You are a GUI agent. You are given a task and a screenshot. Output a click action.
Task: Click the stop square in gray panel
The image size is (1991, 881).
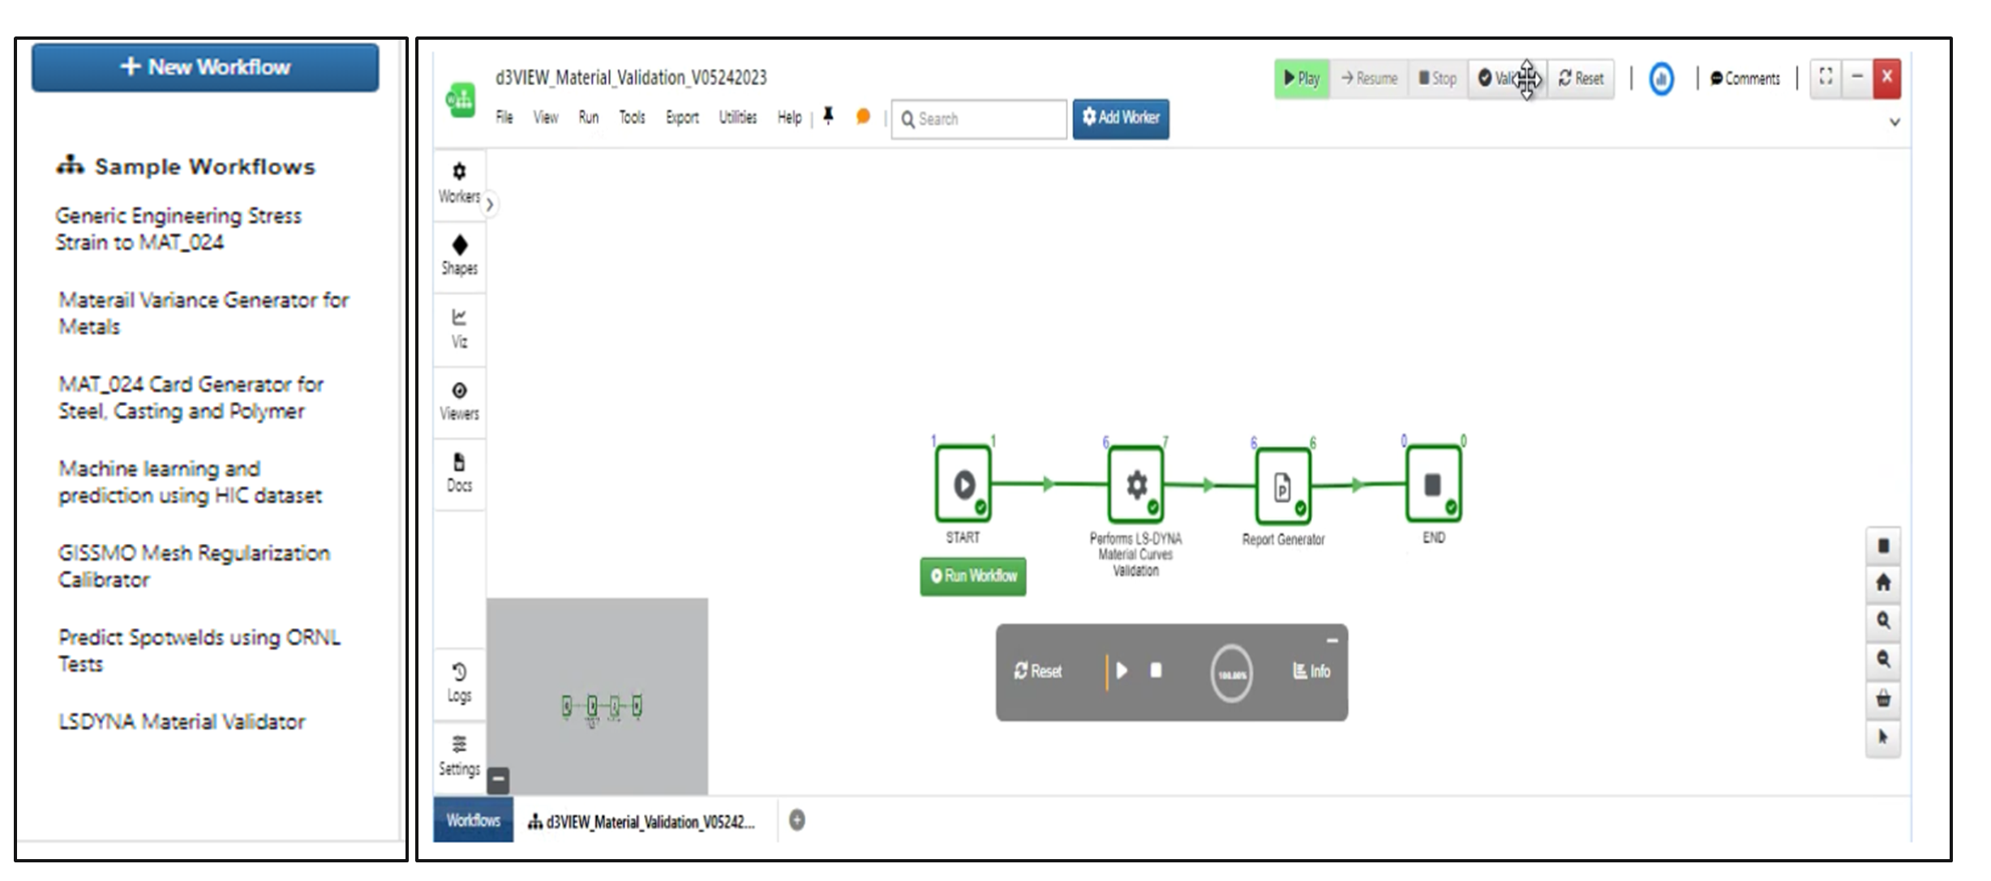(x=1156, y=670)
